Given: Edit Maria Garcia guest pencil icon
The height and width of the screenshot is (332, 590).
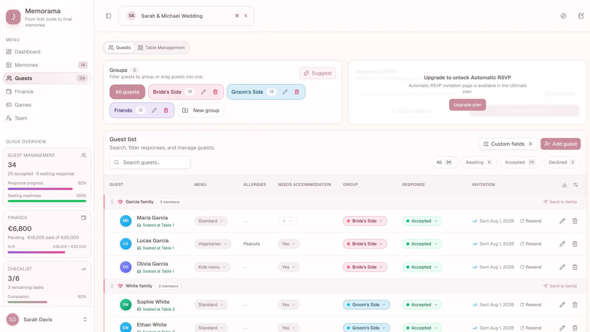Looking at the screenshot, I should [x=562, y=221].
